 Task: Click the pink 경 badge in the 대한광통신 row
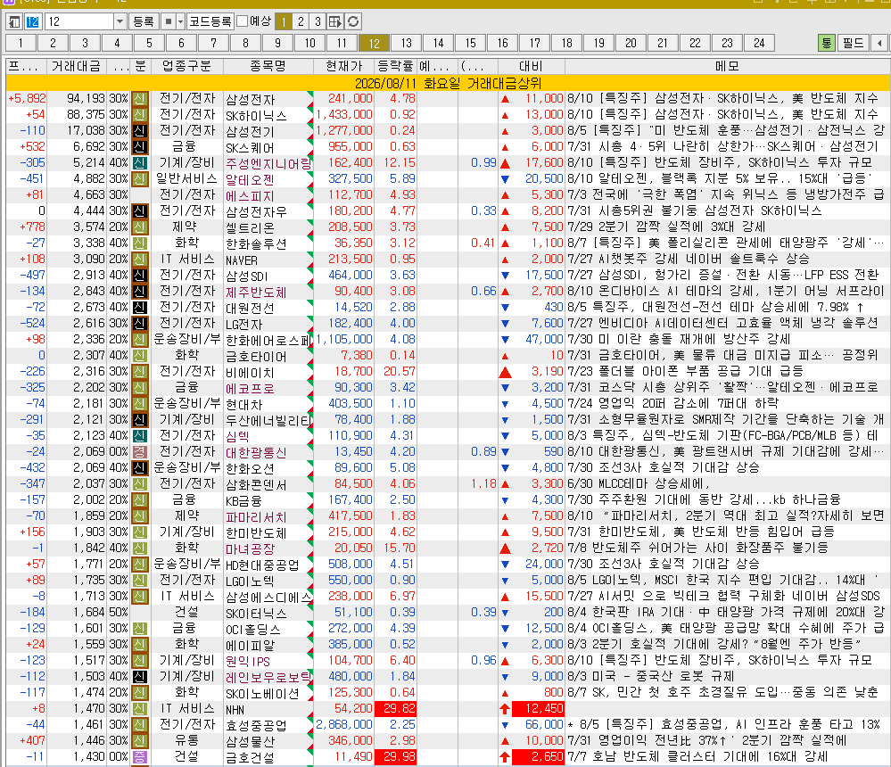pos(140,452)
